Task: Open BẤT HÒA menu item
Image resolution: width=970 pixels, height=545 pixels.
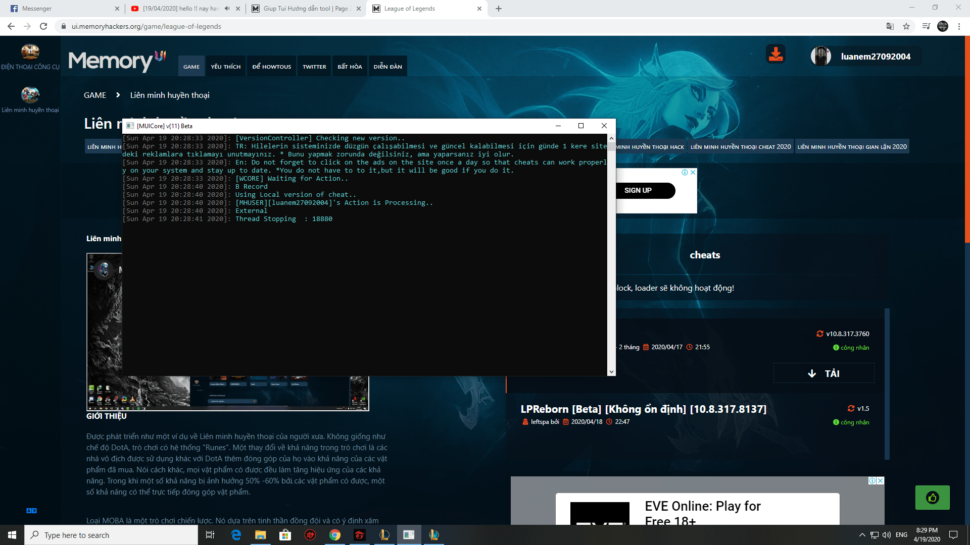Action: 350,67
